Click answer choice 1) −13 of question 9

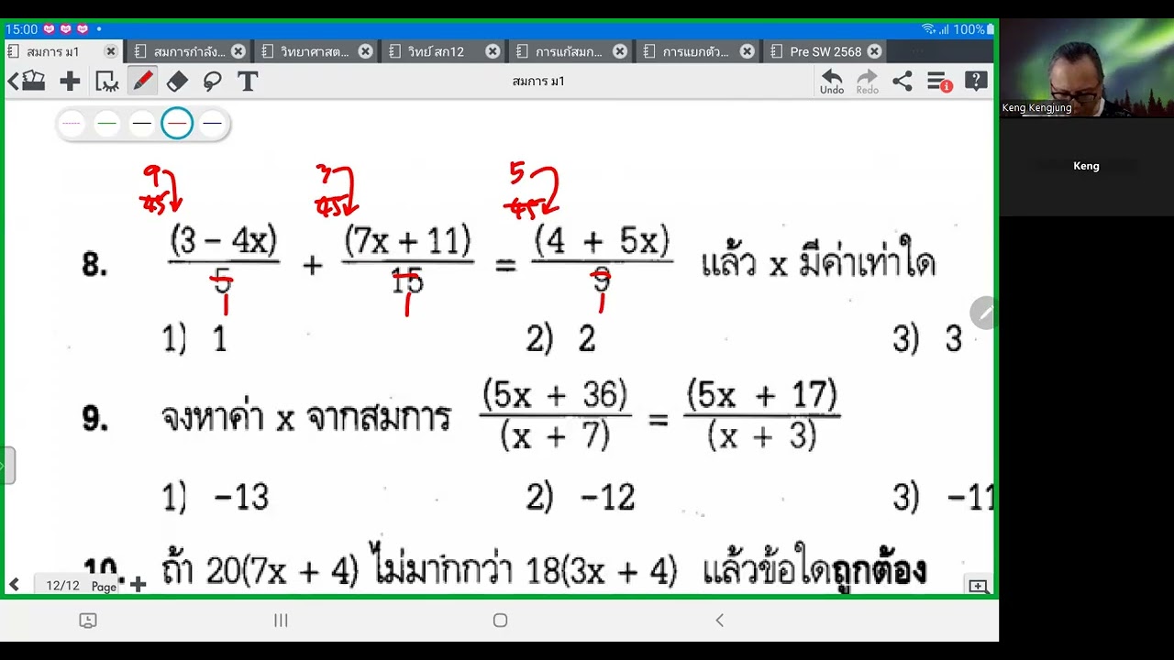pos(216,498)
